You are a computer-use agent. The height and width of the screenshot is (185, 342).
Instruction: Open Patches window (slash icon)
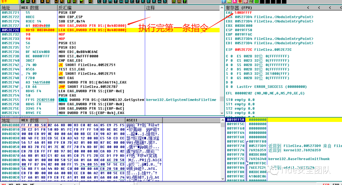[x=137, y=2]
